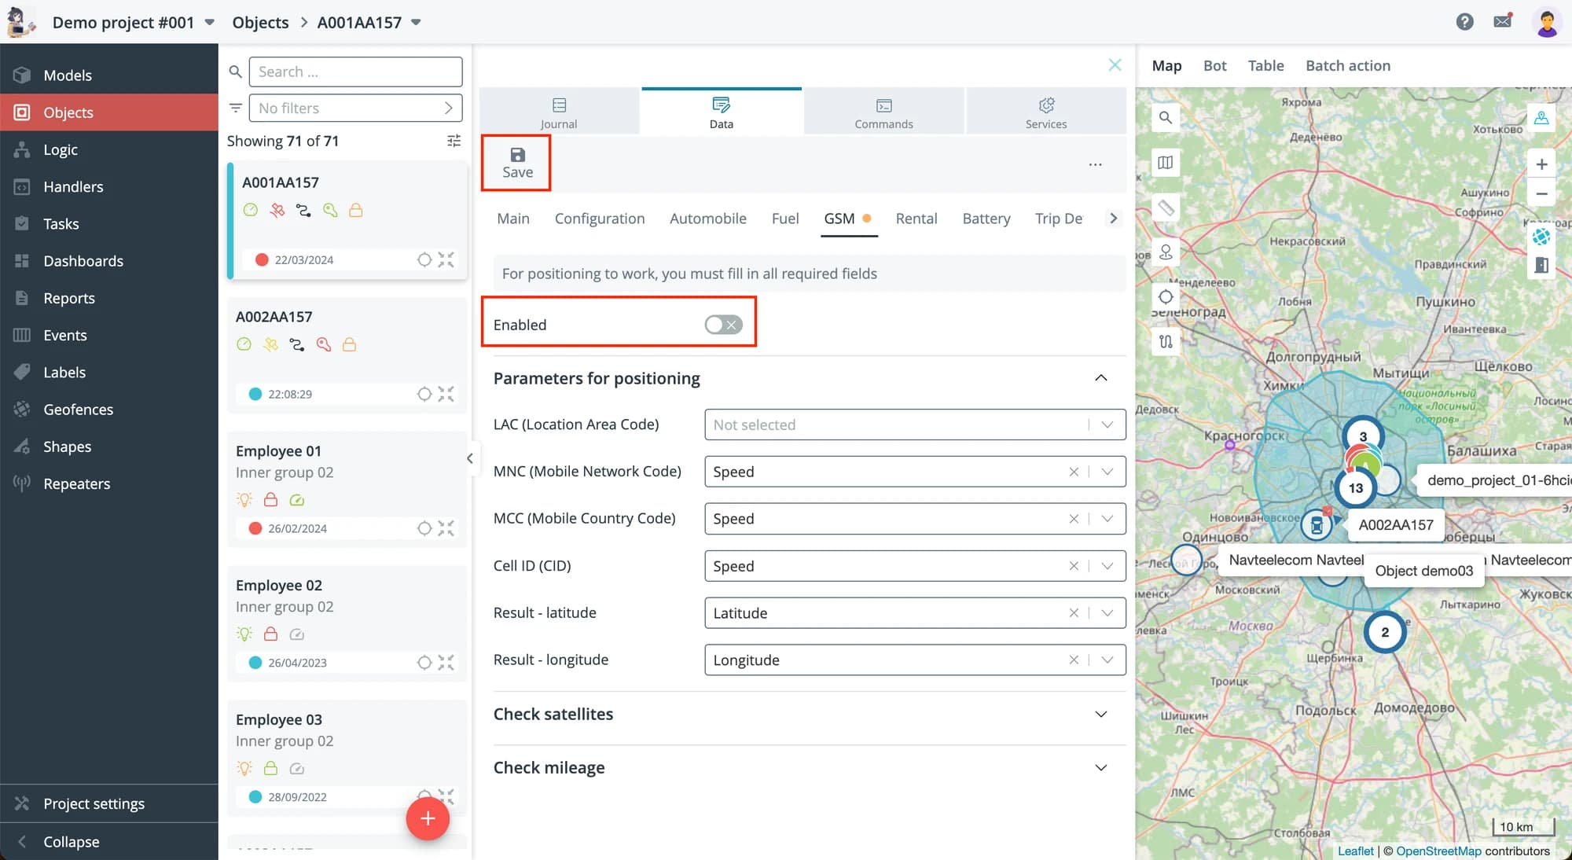This screenshot has width=1572, height=860.
Task: Click the Save icon button
Action: [x=516, y=163]
